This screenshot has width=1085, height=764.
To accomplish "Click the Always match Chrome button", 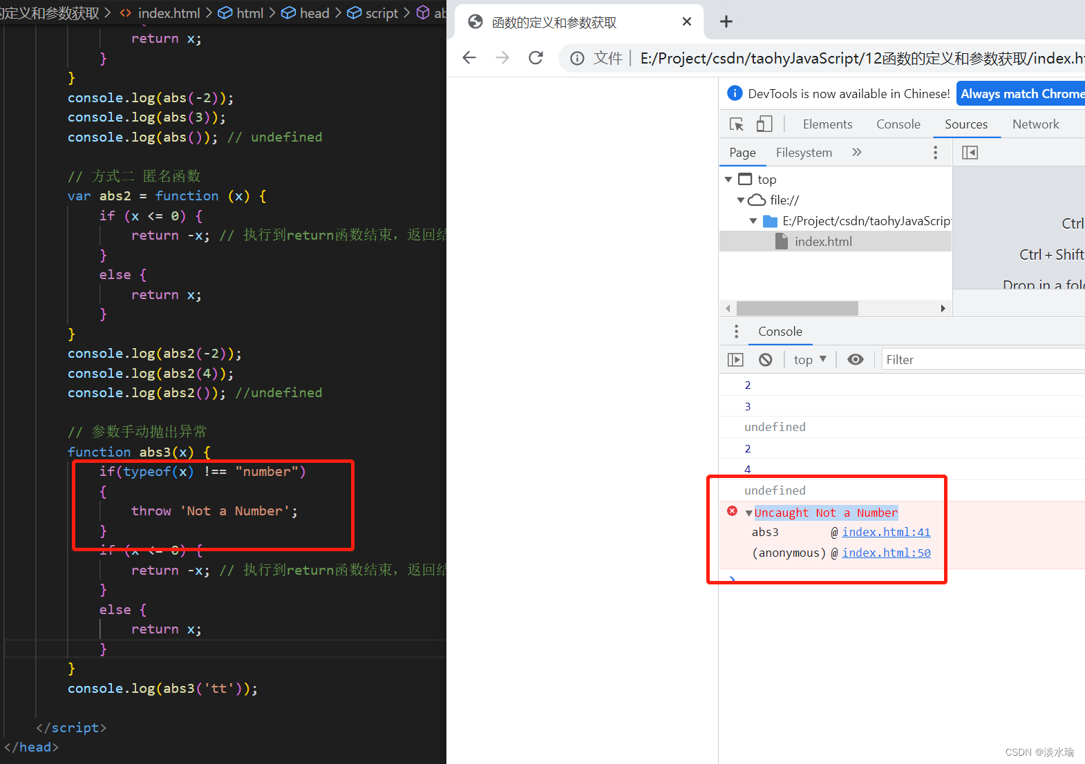I will 1021,94.
